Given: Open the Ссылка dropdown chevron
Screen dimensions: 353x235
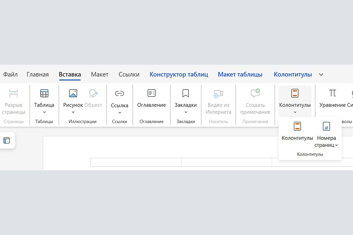Looking at the screenshot, I should point(119,113).
